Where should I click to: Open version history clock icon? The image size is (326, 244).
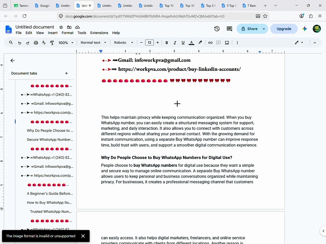coord(217,29)
